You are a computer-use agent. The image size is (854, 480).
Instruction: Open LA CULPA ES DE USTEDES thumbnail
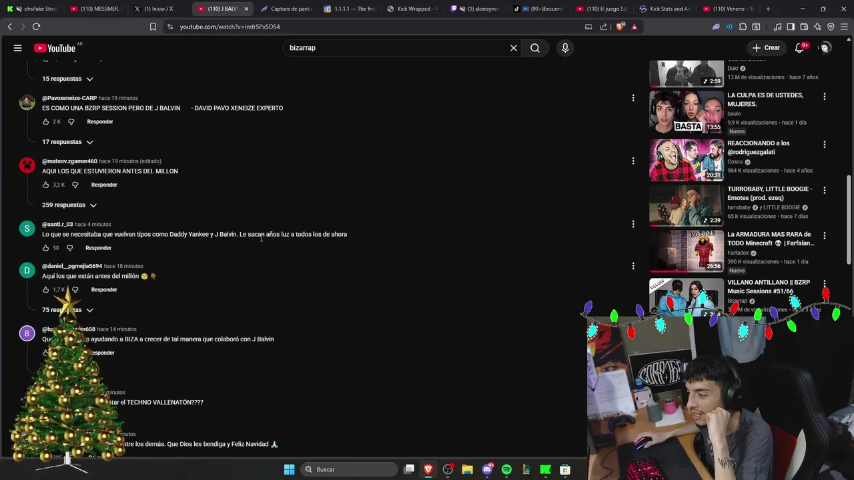(x=687, y=112)
